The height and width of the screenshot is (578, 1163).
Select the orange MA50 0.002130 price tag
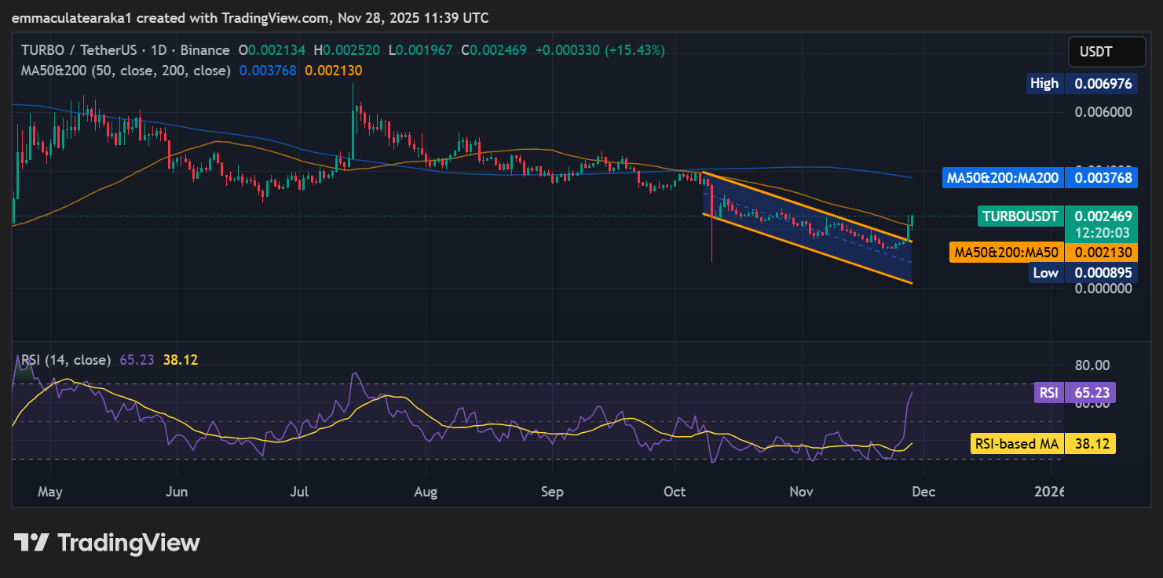coord(1031,253)
